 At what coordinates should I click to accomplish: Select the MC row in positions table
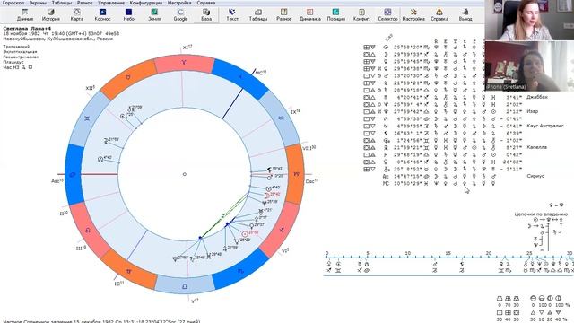pyautogui.click(x=439, y=183)
